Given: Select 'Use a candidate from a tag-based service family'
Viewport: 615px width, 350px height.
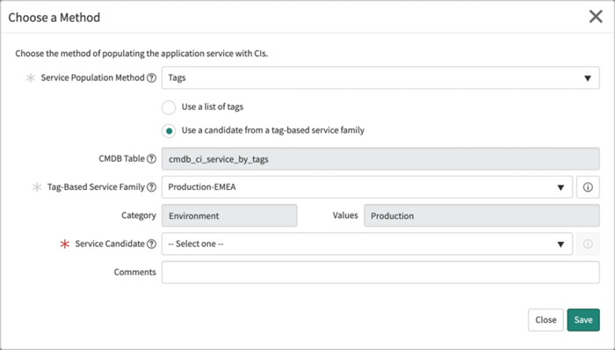Looking at the screenshot, I should tap(169, 131).
